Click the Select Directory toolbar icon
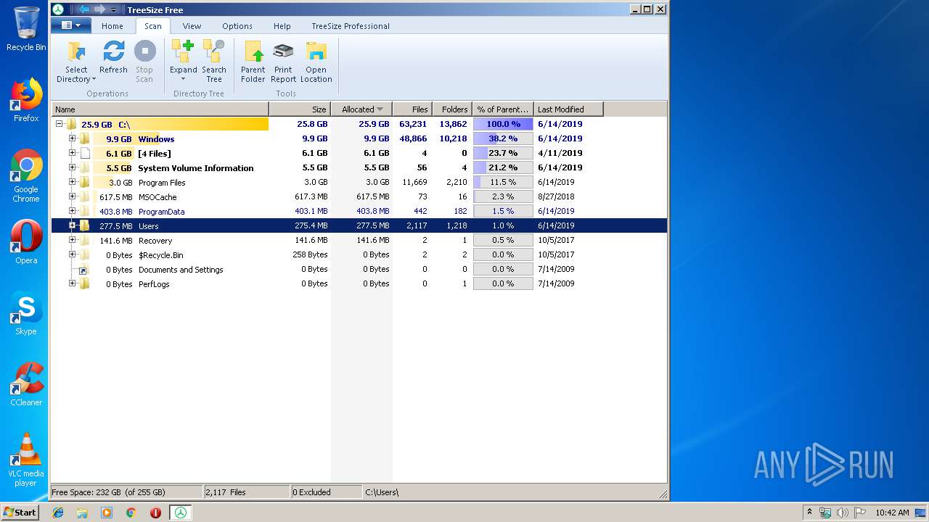The image size is (929, 522). click(x=75, y=52)
